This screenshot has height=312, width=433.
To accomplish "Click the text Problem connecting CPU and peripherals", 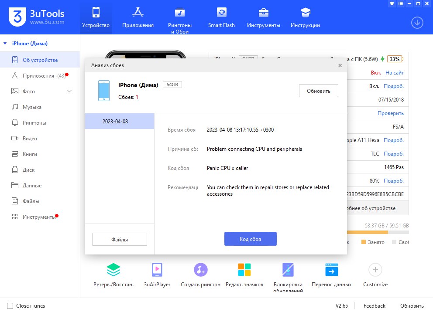I will [254, 149].
